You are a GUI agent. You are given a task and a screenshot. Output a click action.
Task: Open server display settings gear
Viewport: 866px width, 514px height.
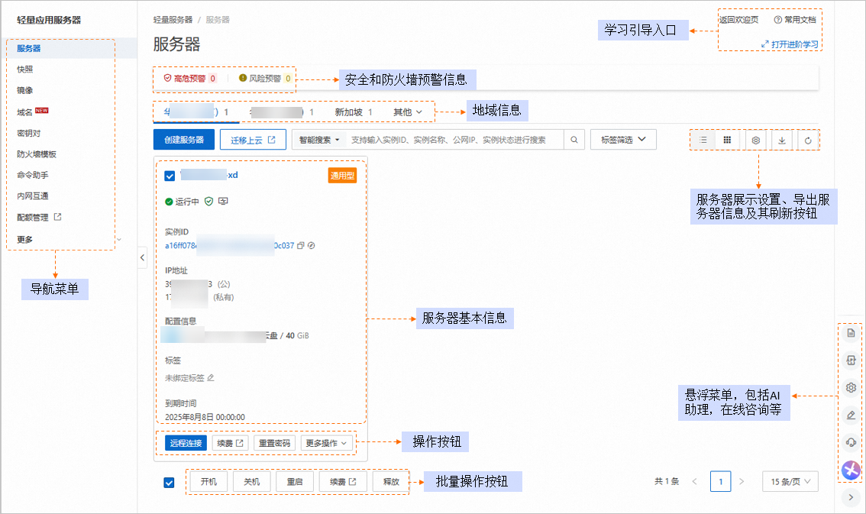(755, 141)
